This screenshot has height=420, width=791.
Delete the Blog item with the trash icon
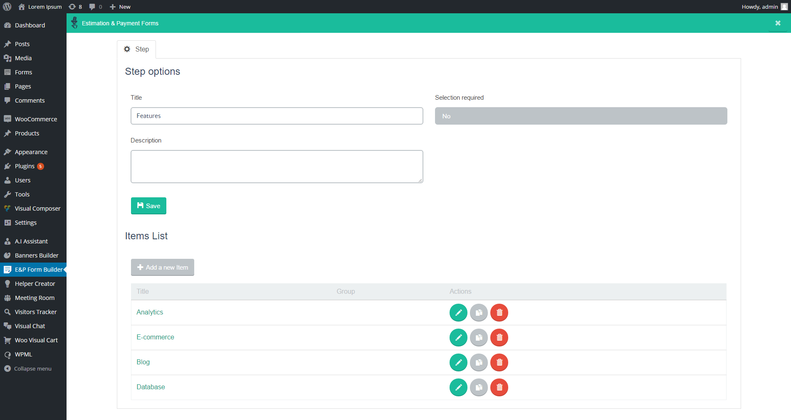499,362
